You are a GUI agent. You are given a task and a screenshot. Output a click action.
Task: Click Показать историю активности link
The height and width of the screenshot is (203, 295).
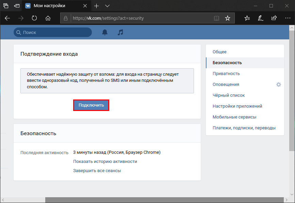105,162
